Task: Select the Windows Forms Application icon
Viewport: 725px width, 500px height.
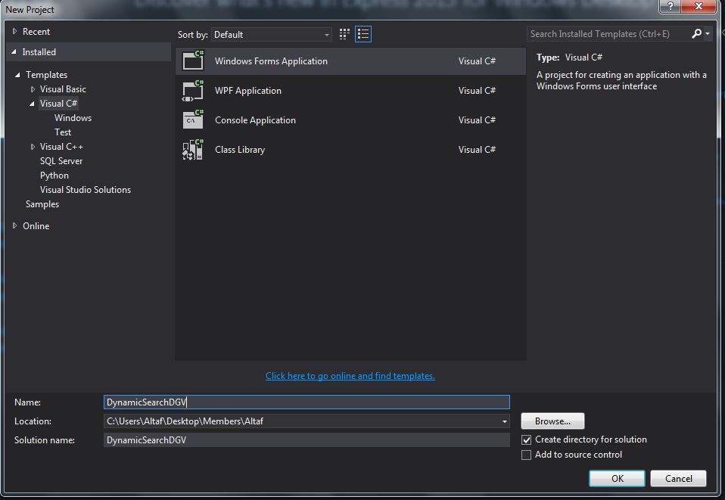Action: (193, 61)
